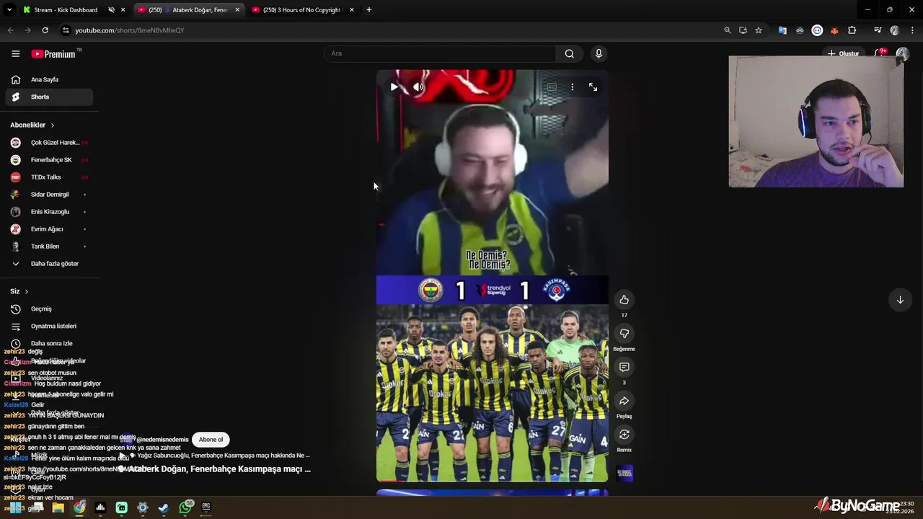This screenshot has height=519, width=923.
Task: Click the search magnifier button
Action: click(570, 53)
